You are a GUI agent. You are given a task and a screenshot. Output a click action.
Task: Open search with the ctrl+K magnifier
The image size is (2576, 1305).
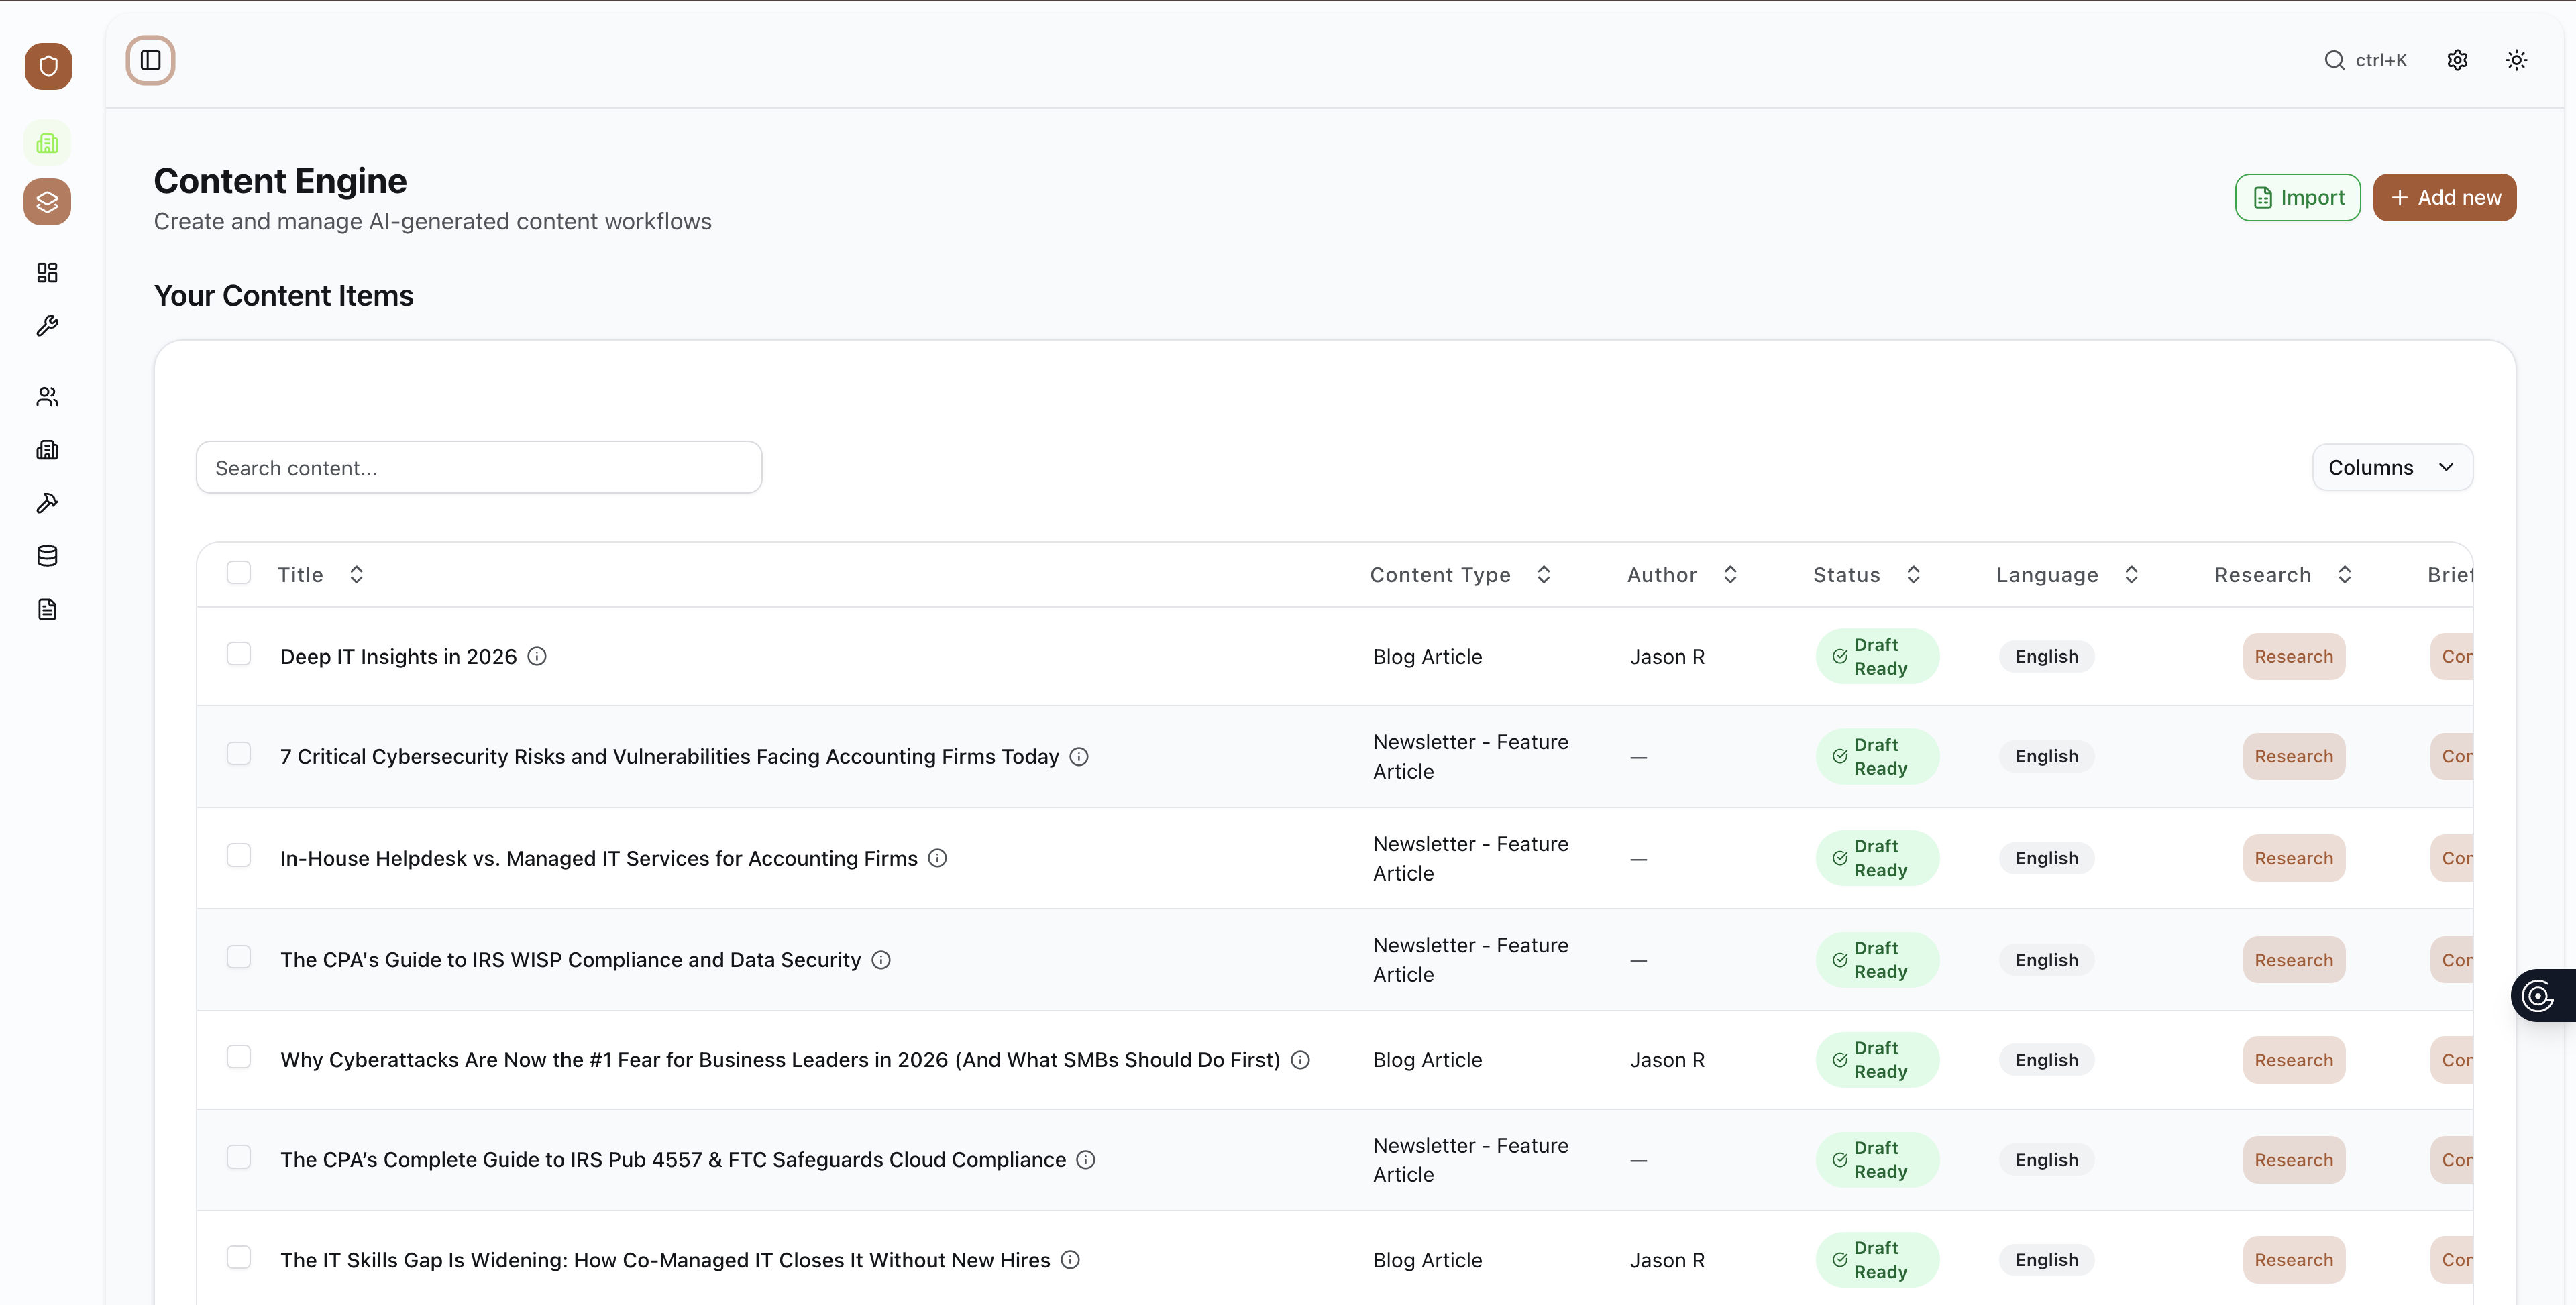(2366, 60)
